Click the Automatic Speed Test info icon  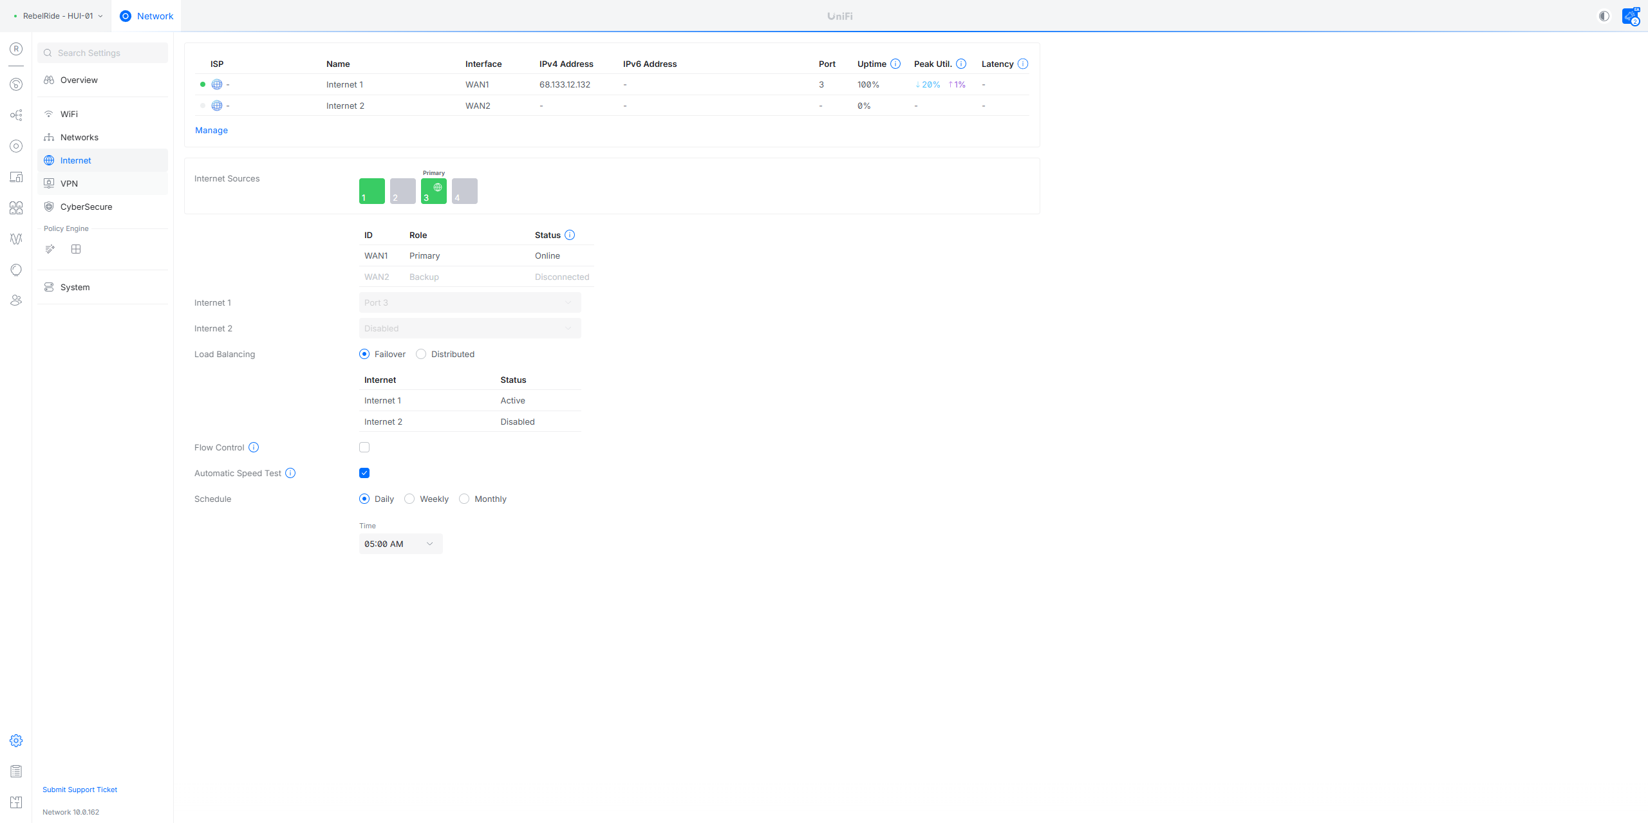(x=290, y=473)
